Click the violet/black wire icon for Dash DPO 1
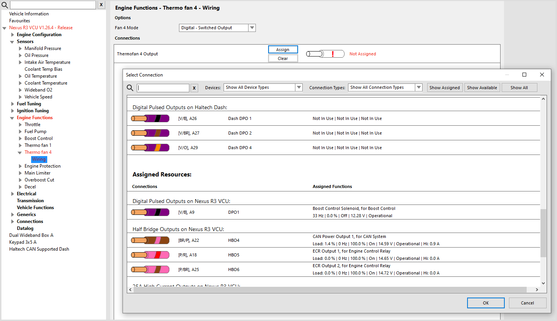 coord(150,118)
